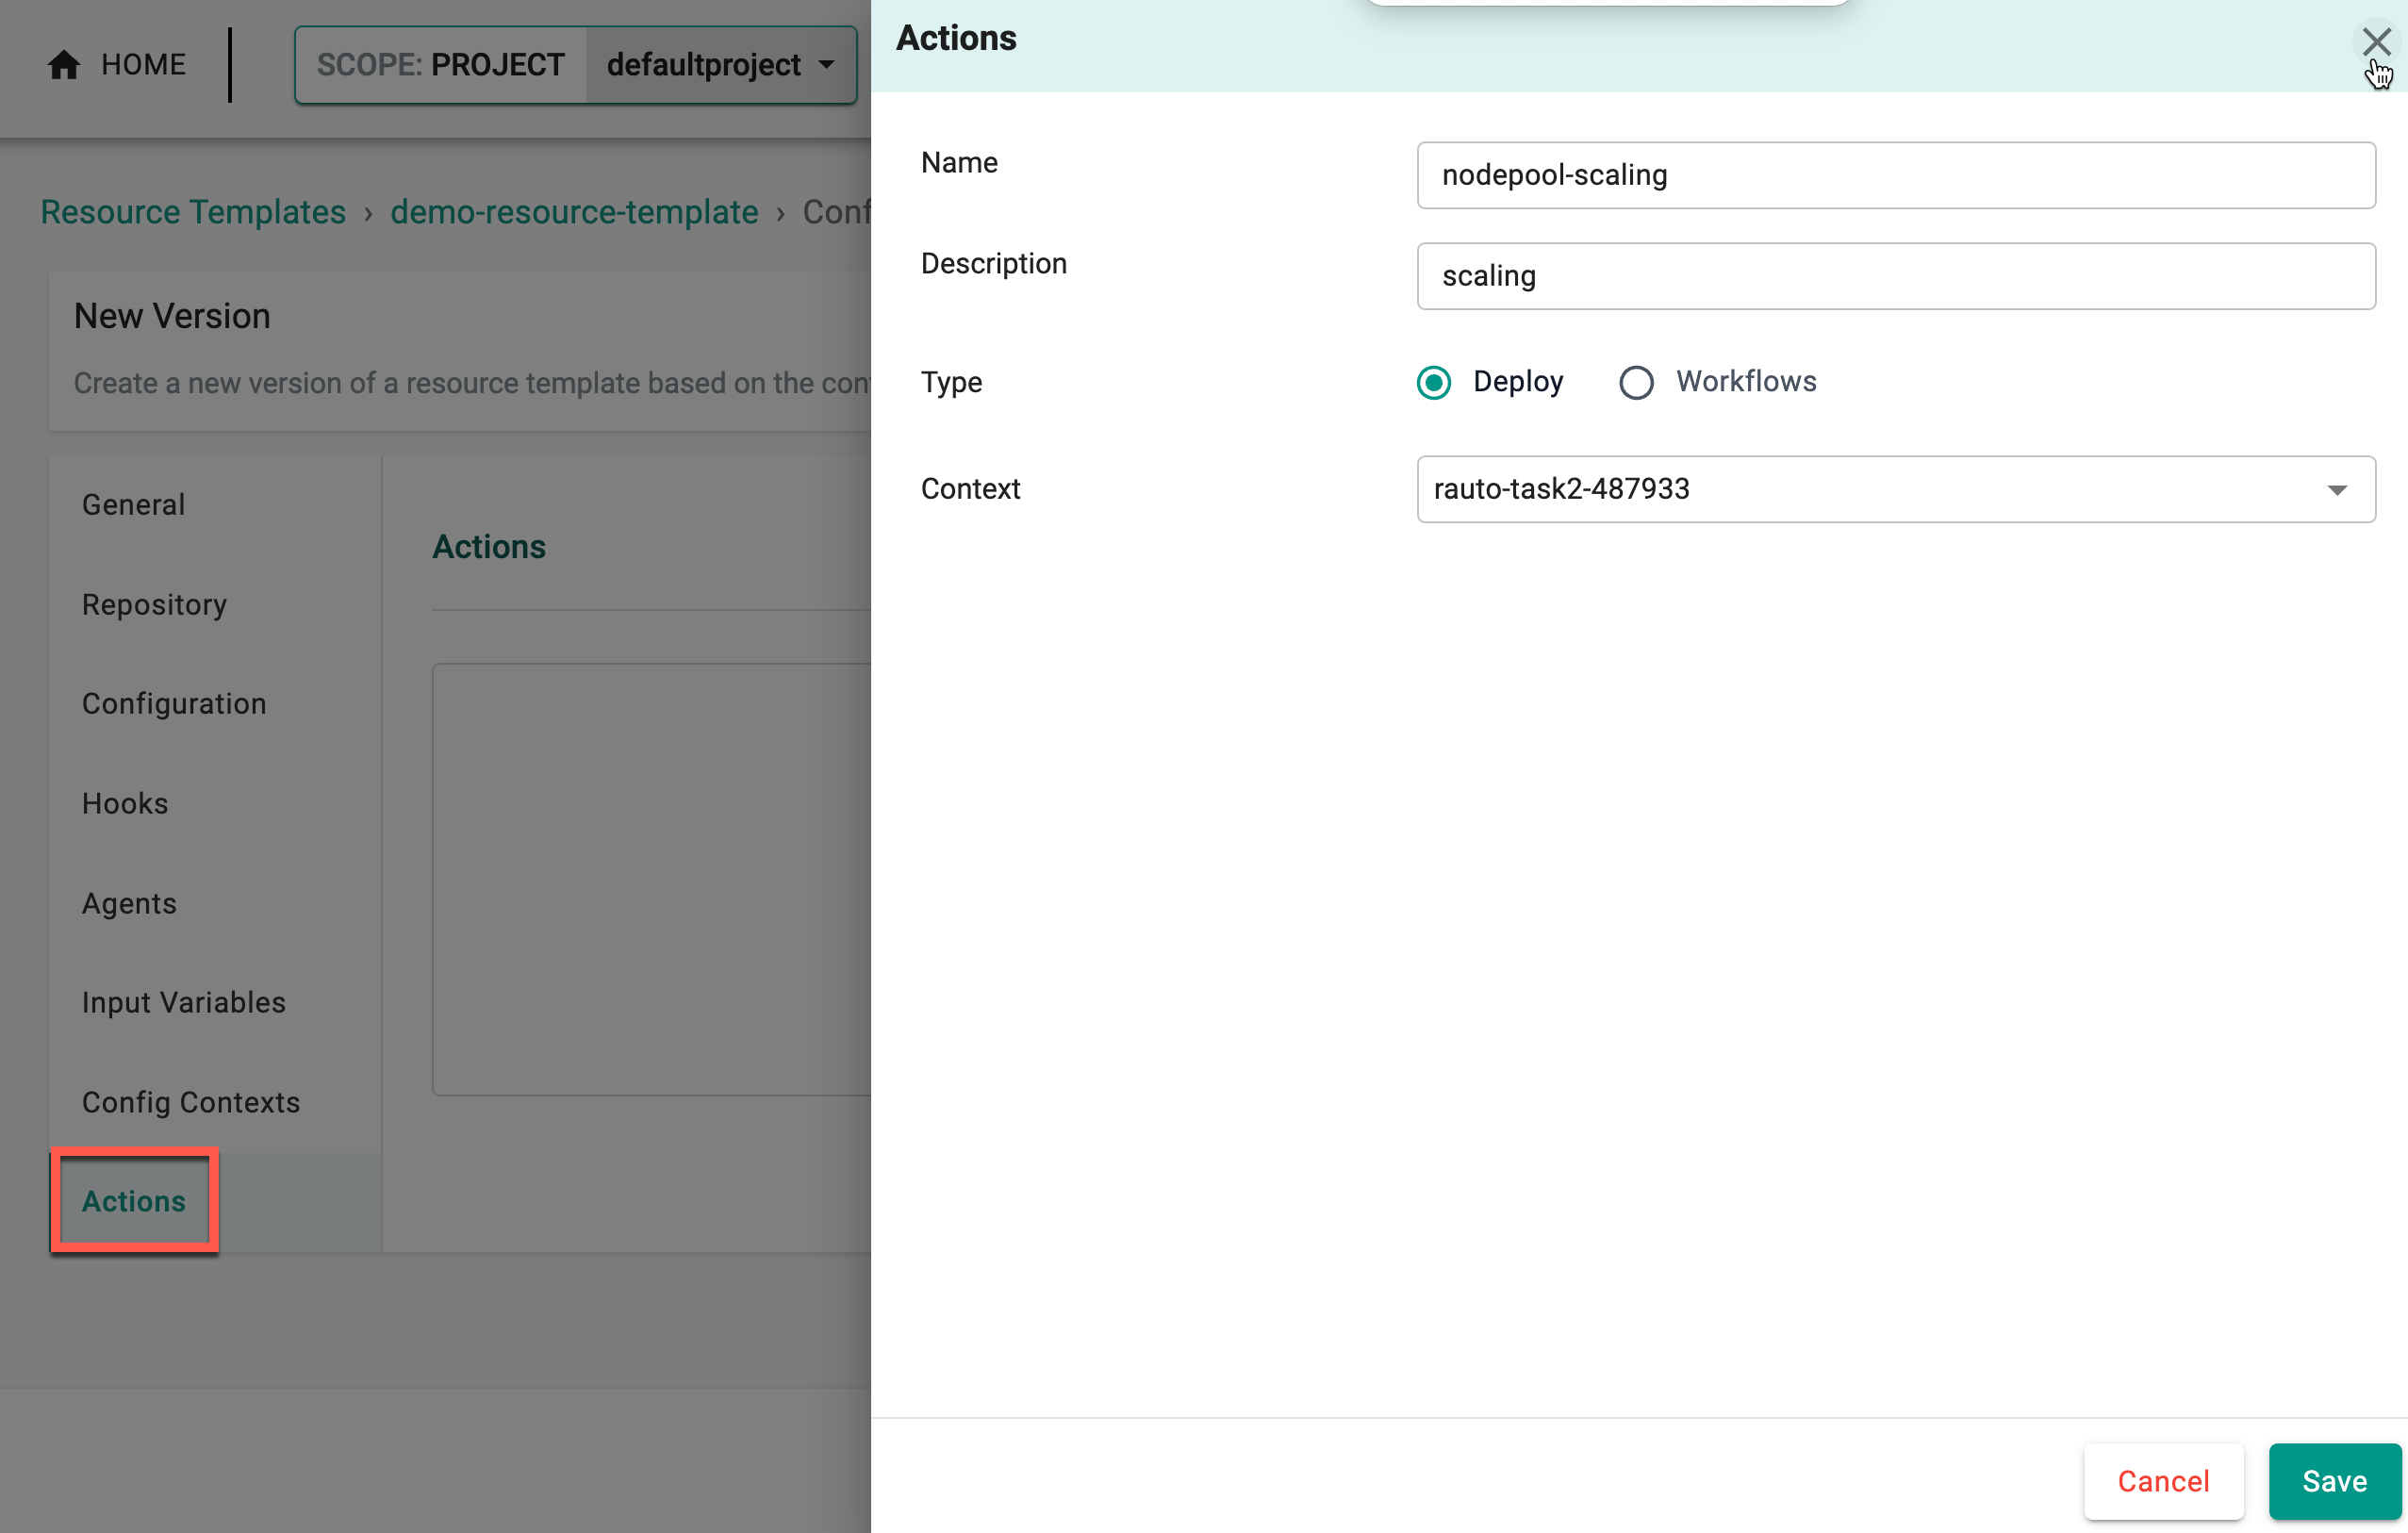The height and width of the screenshot is (1533, 2408).
Task: Click the close icon on the Actions panel
Action: pyautogui.click(x=2369, y=39)
